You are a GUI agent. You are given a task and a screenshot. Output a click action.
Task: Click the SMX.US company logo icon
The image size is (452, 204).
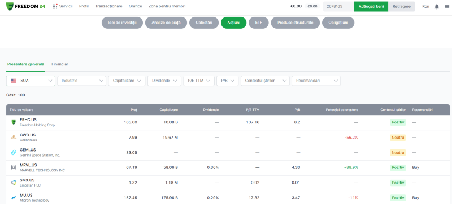pyautogui.click(x=13, y=183)
